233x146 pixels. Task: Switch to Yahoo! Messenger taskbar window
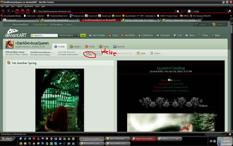(x=118, y=139)
